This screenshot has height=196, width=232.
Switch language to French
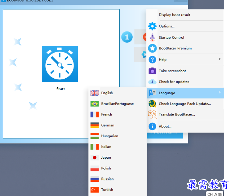tap(117, 114)
